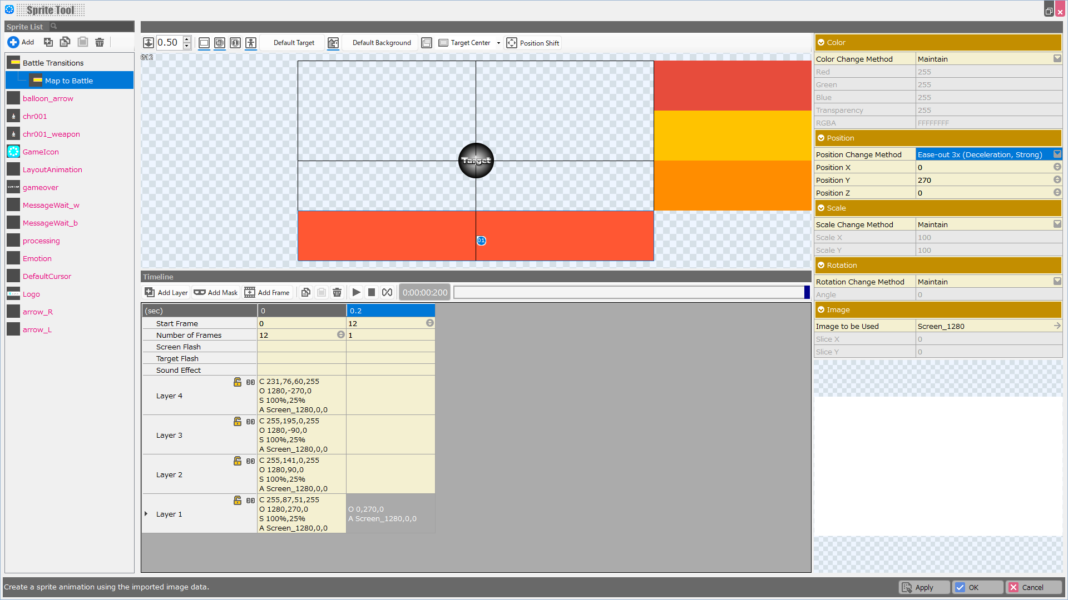This screenshot has width=1068, height=600.
Task: Select the 0.2 sec frame column header
Action: [x=390, y=311]
